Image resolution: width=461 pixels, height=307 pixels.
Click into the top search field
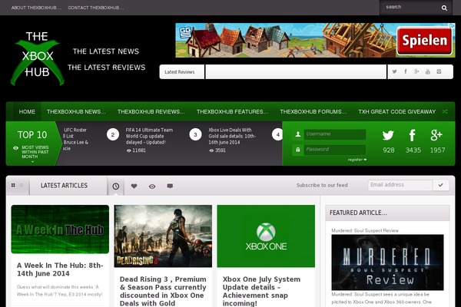coord(410,8)
